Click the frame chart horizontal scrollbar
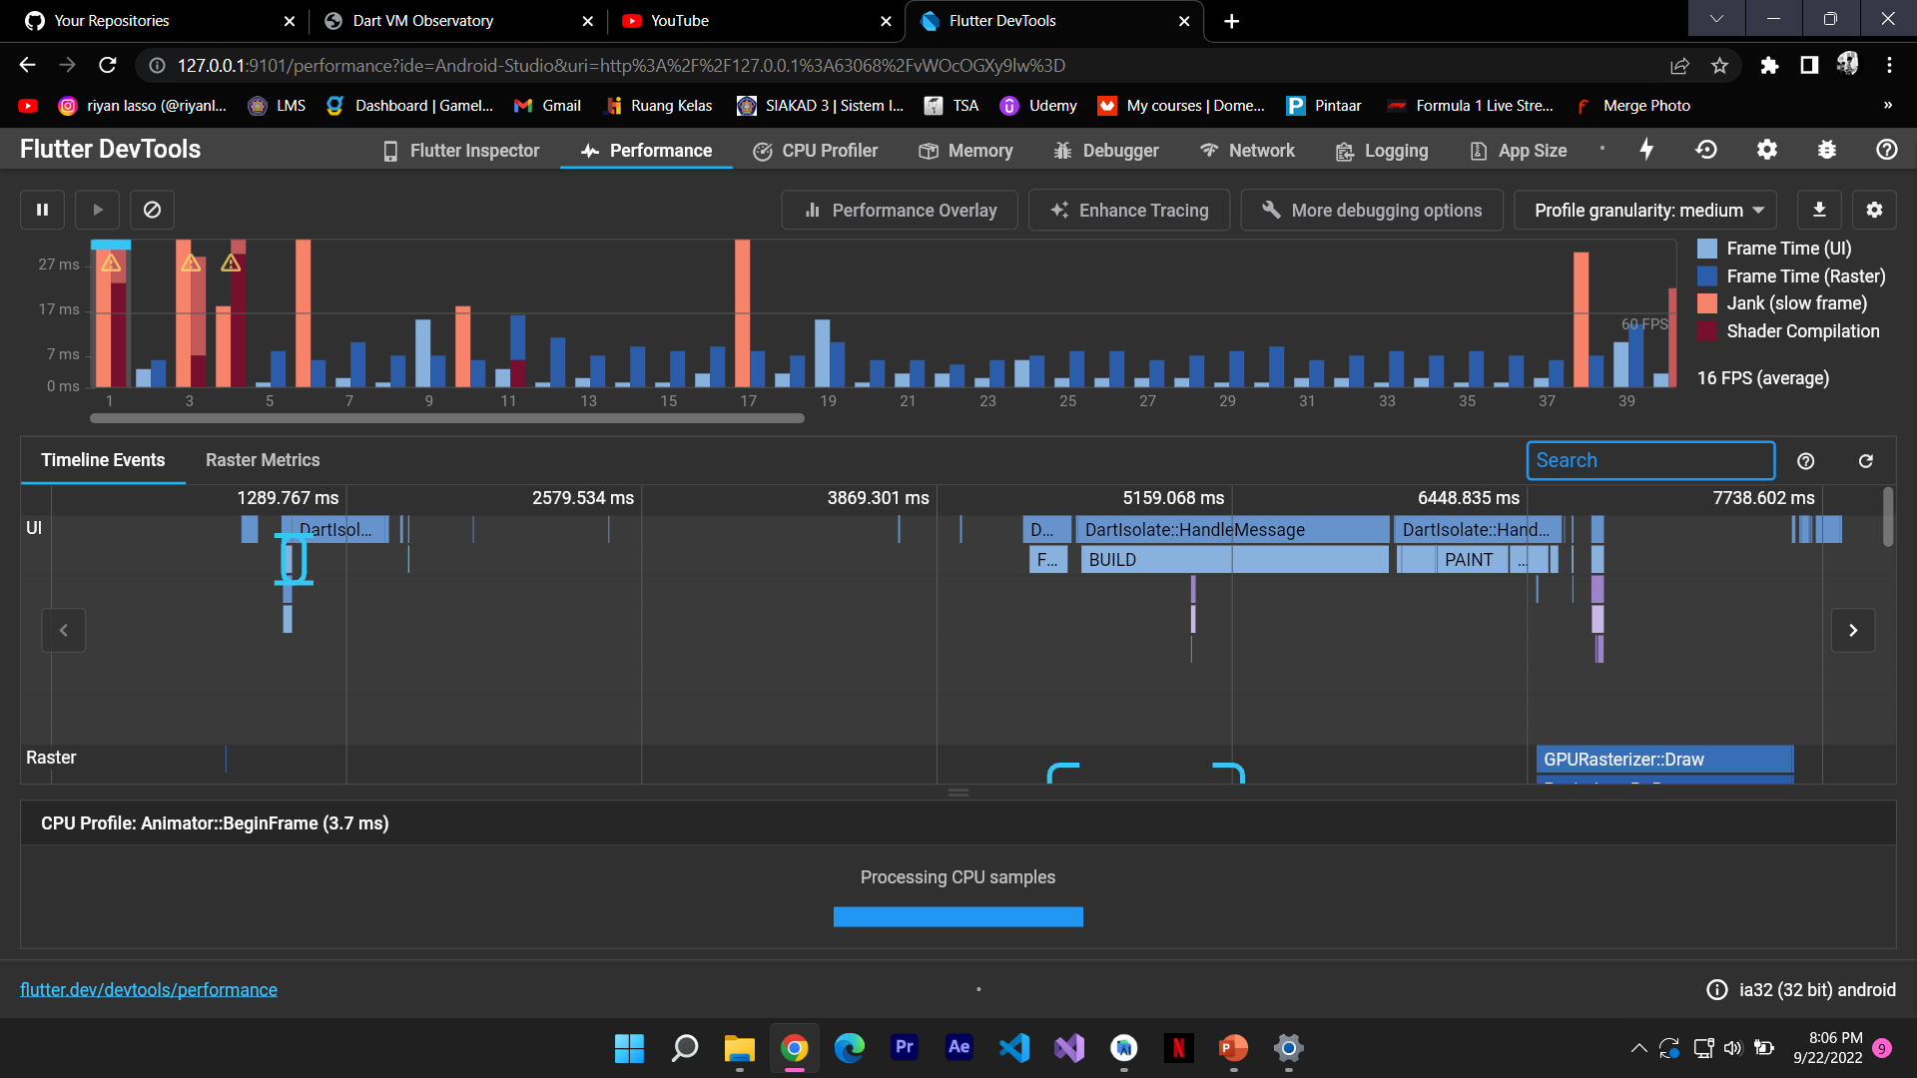1917x1078 pixels. point(446,418)
